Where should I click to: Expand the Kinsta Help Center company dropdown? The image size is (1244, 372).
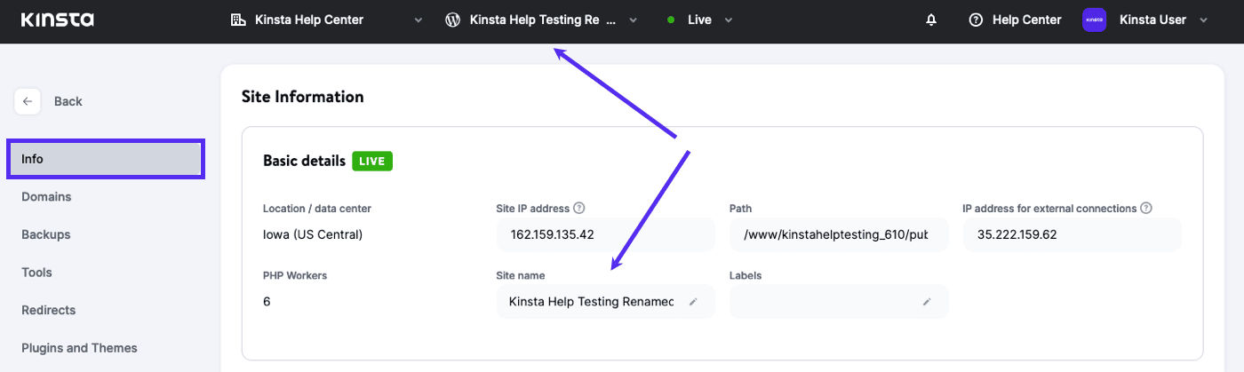tap(419, 20)
